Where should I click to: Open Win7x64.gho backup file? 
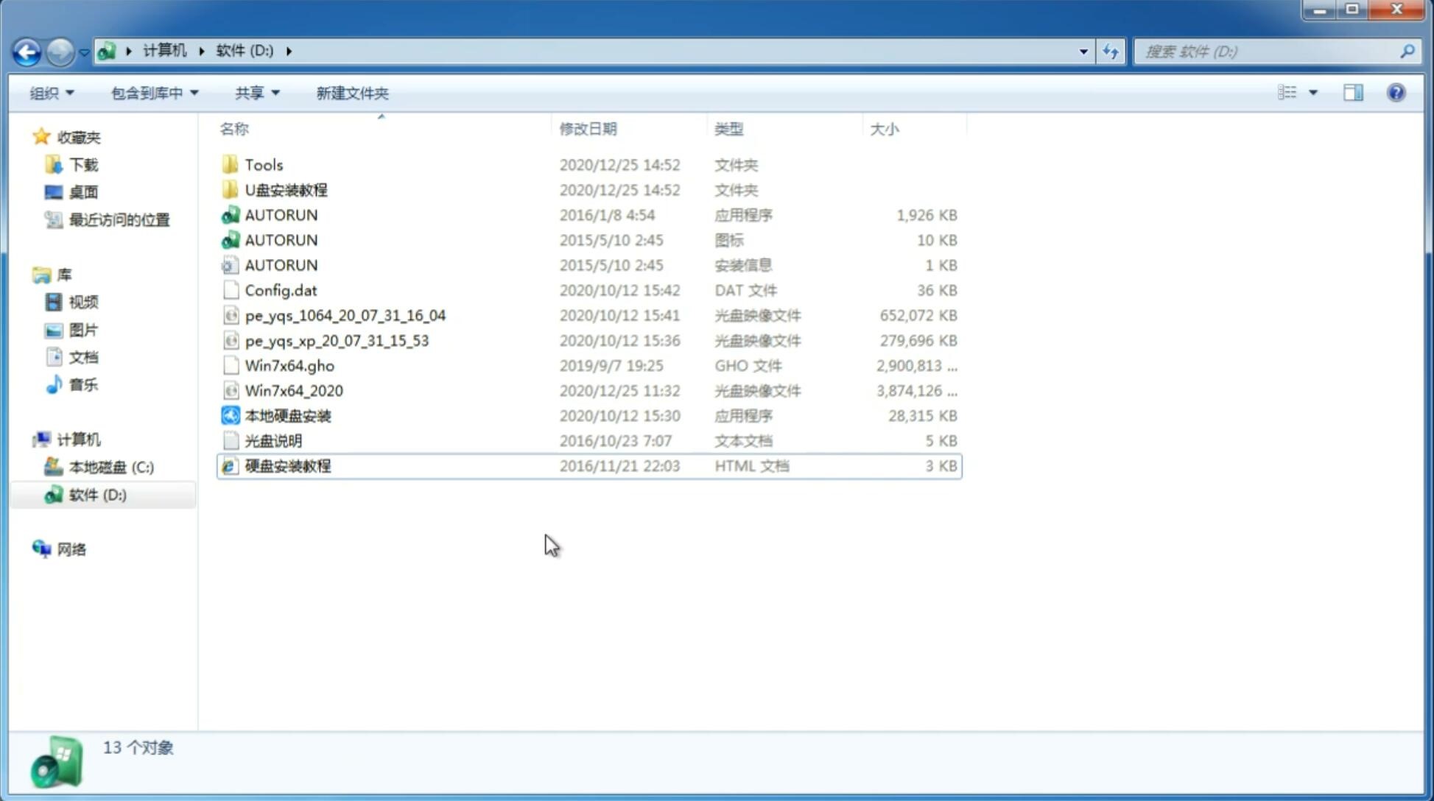point(289,365)
